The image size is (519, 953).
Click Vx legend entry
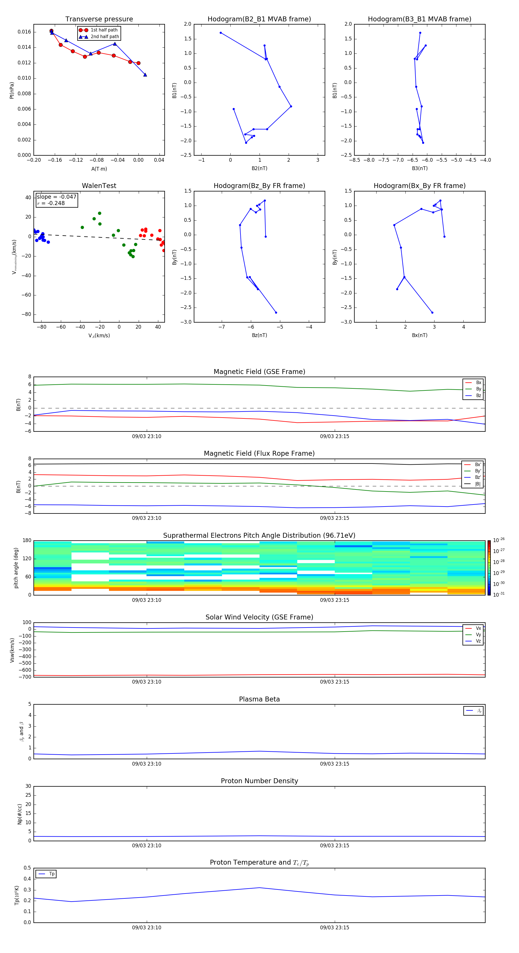(x=473, y=628)
